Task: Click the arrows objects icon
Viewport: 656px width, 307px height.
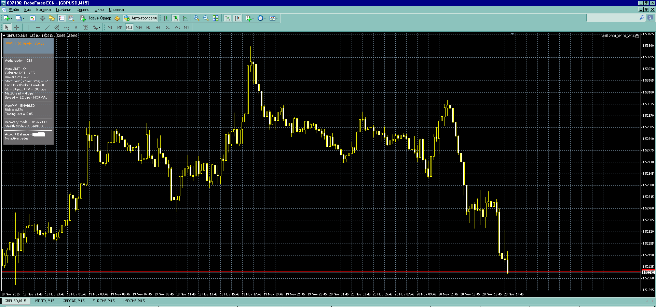Action: click(x=95, y=27)
